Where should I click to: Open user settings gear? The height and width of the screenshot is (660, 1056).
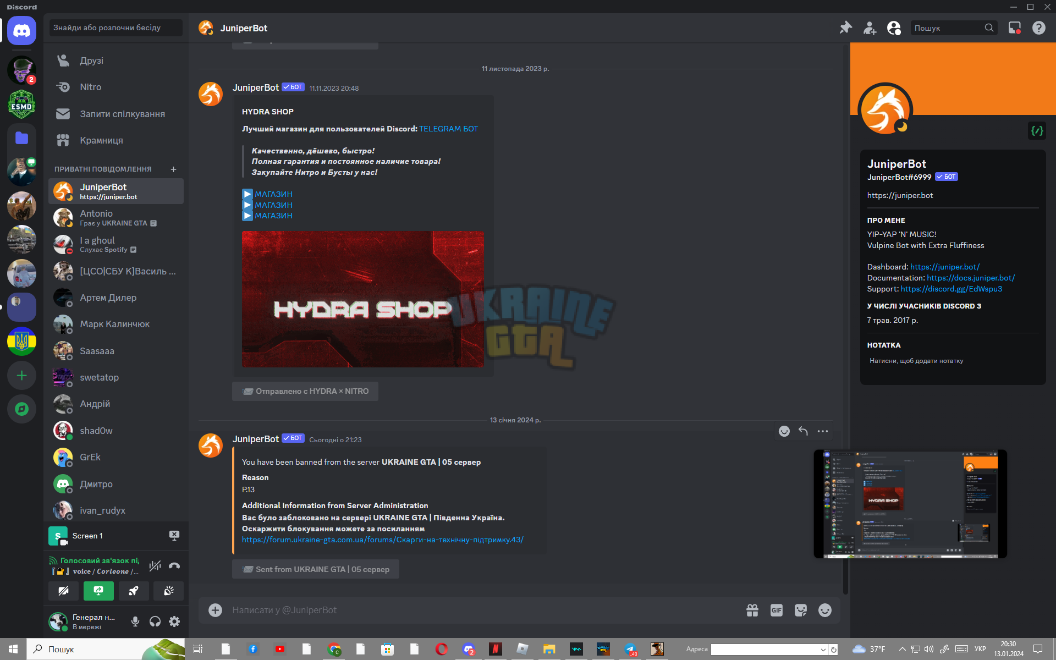coord(174,621)
